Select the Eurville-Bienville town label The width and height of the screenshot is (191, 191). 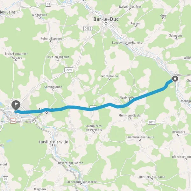(53, 142)
